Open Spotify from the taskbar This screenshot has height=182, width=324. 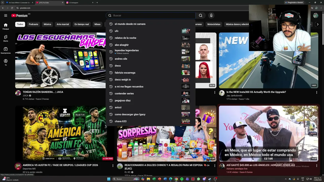[182, 179]
